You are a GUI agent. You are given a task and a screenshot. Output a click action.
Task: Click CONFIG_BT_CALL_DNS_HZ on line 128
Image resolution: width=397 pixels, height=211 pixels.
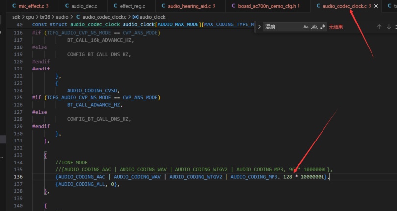tap(98, 119)
